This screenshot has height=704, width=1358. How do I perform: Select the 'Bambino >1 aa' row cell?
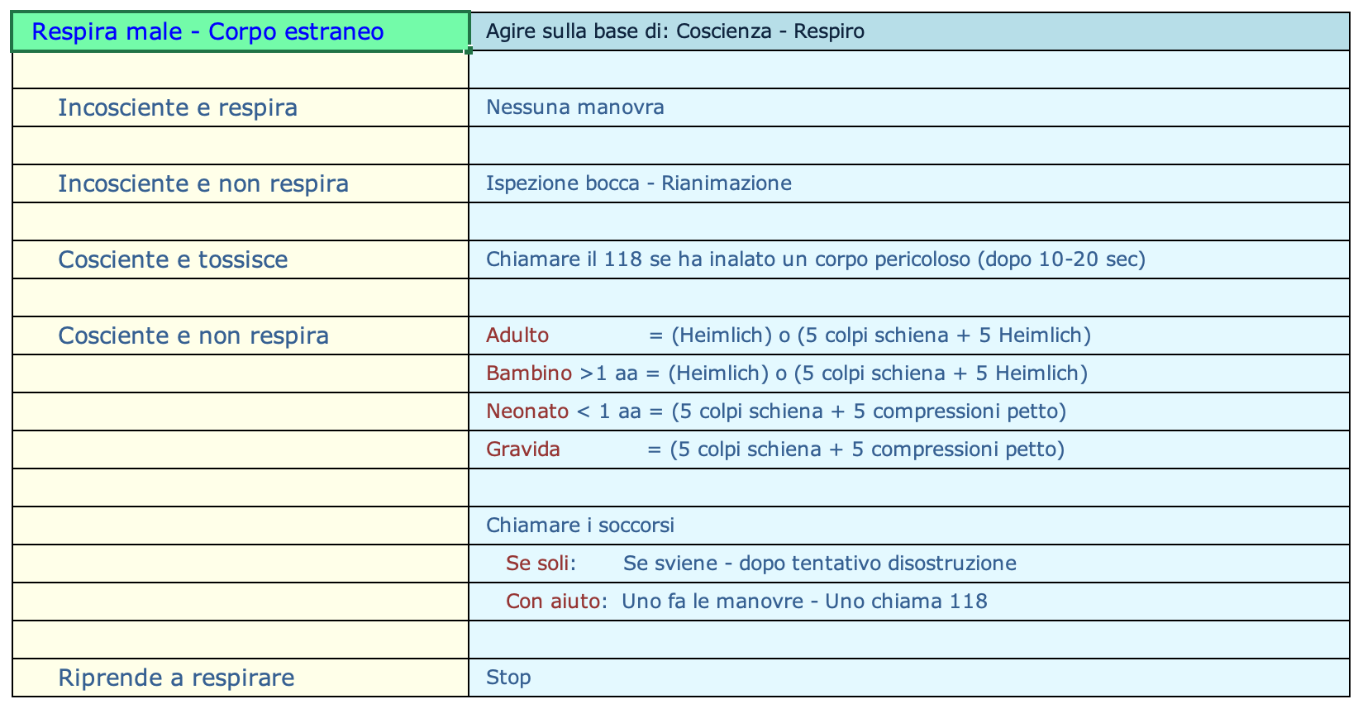pos(909,373)
